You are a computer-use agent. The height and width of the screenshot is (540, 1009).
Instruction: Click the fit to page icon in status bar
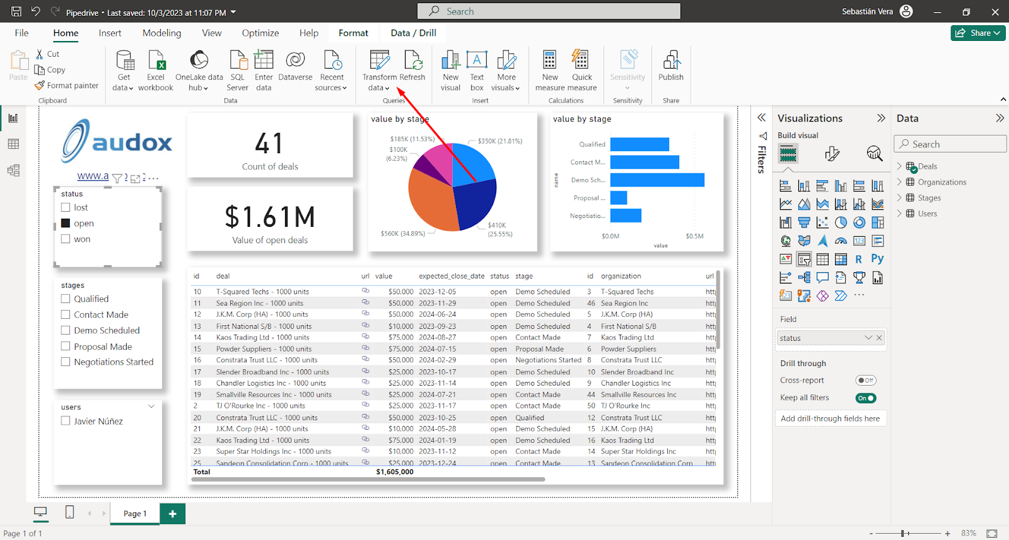[x=992, y=533]
